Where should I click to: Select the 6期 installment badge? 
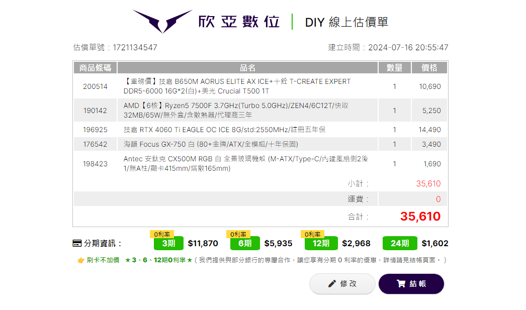[x=245, y=243]
